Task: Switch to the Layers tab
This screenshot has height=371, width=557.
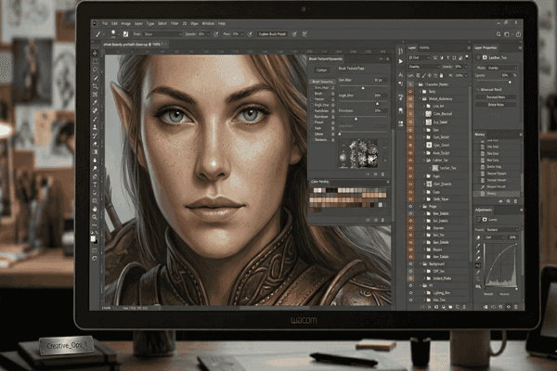Action: point(412,47)
